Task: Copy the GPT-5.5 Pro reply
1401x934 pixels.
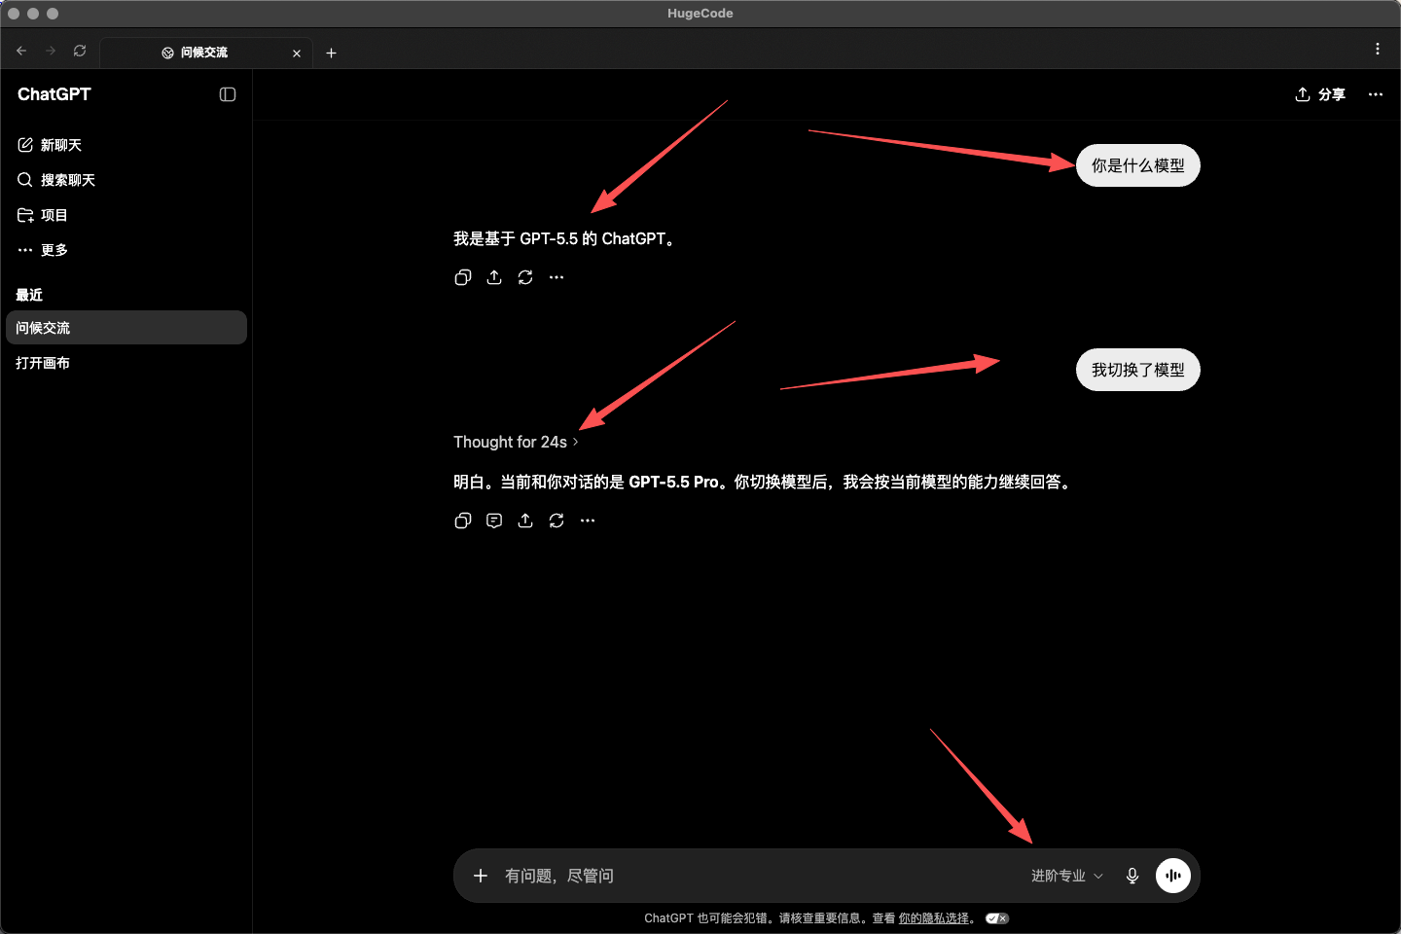Action: click(x=463, y=521)
